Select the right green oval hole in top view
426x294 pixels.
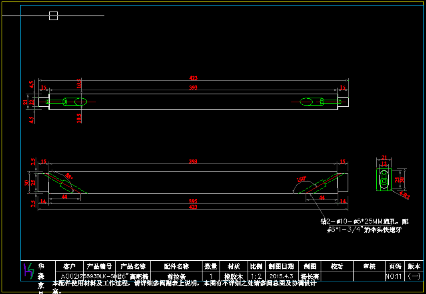click(307, 102)
